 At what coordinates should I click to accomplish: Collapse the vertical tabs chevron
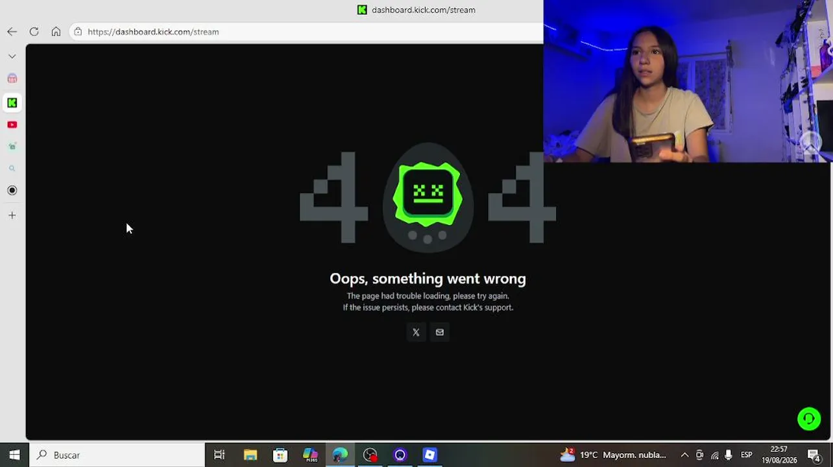tap(12, 56)
